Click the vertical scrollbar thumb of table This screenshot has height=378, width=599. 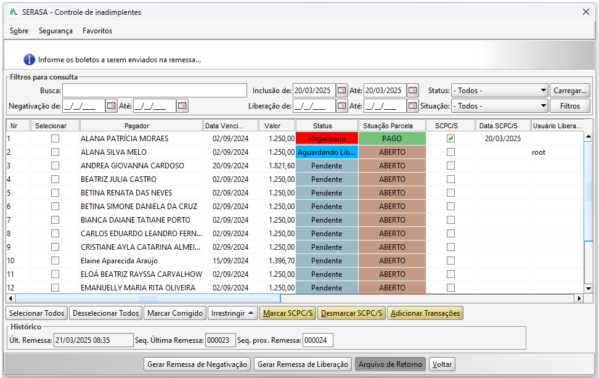coord(589,191)
